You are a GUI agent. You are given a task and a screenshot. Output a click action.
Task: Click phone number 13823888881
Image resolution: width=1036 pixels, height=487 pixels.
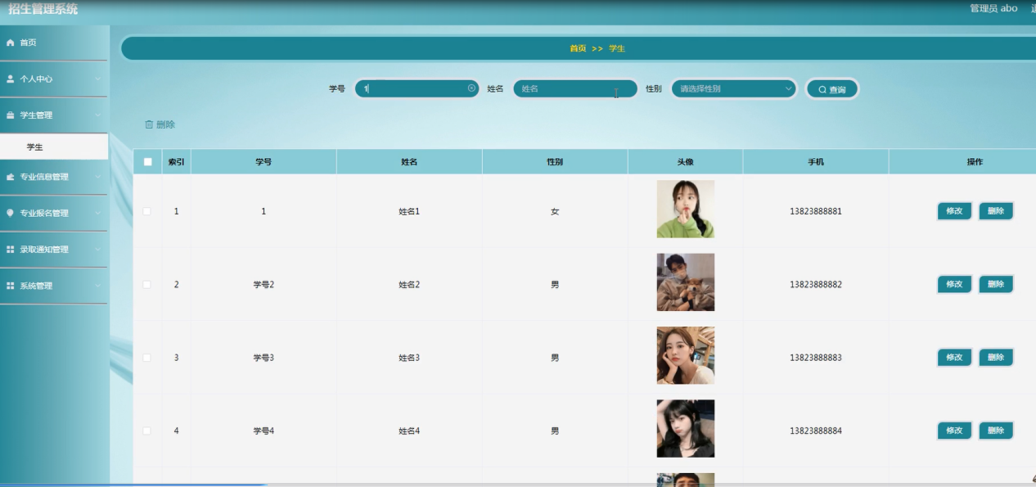click(816, 211)
